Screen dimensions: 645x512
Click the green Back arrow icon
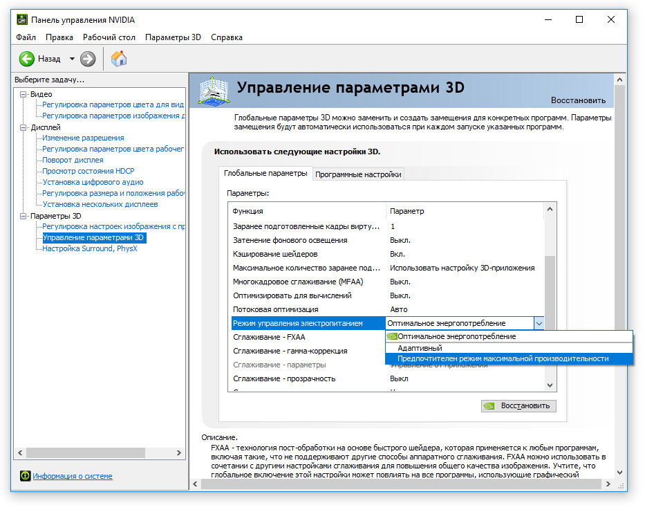(27, 59)
